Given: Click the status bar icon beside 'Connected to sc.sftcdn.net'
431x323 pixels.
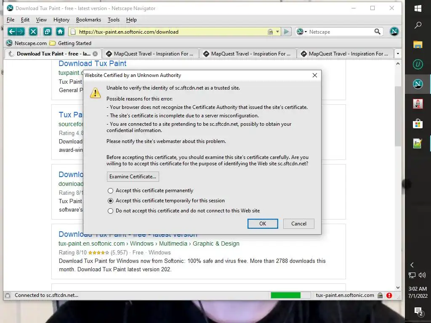Looking at the screenshot, I should tap(8, 296).
